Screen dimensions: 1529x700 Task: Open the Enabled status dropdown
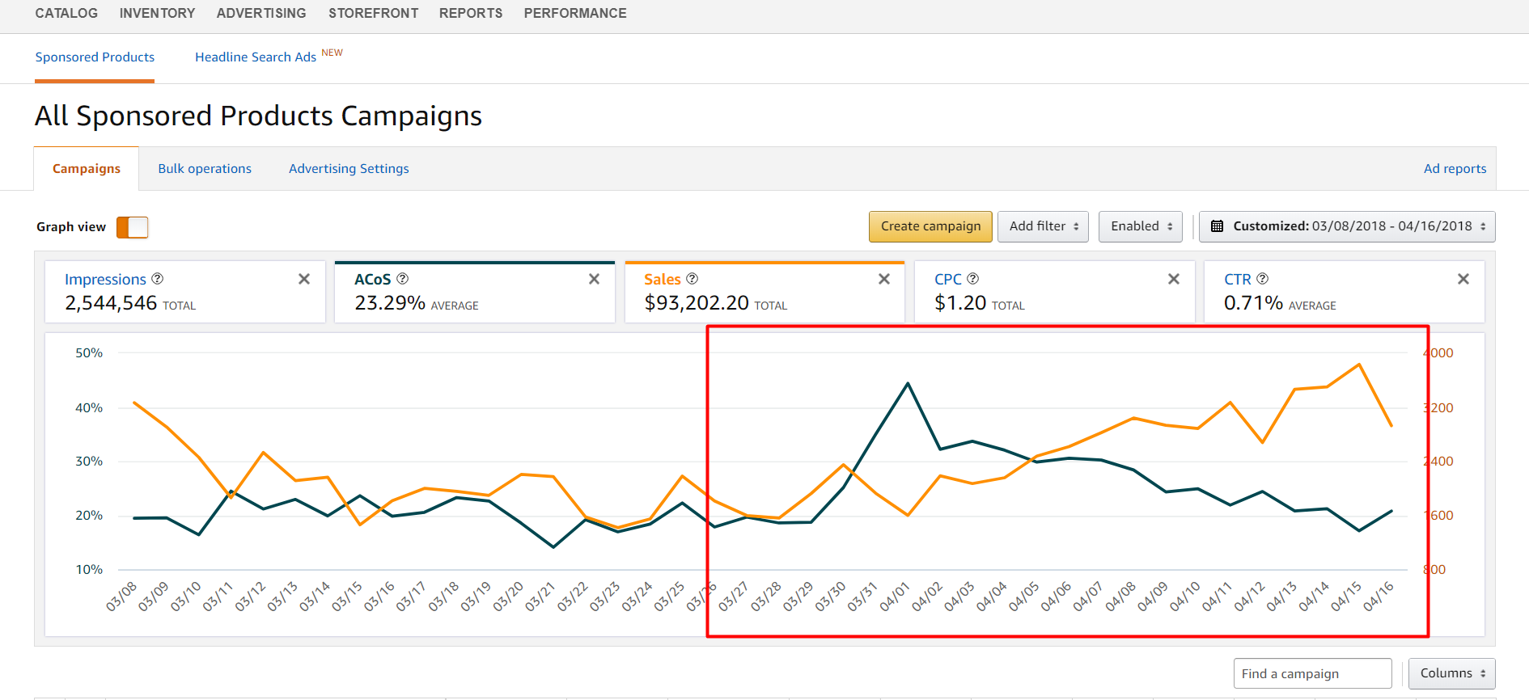1141,226
